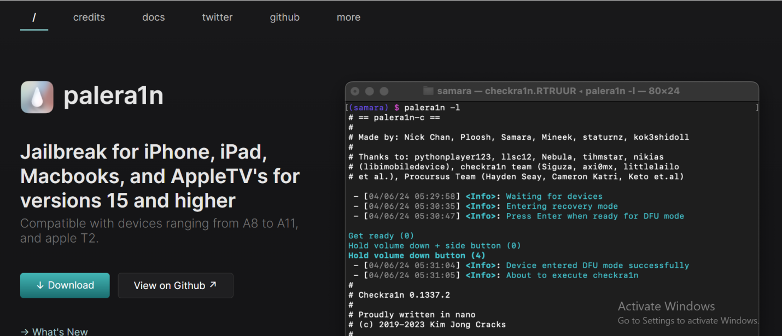Click the palera1n heading text
Screen dimensions: 782x336
113,96
